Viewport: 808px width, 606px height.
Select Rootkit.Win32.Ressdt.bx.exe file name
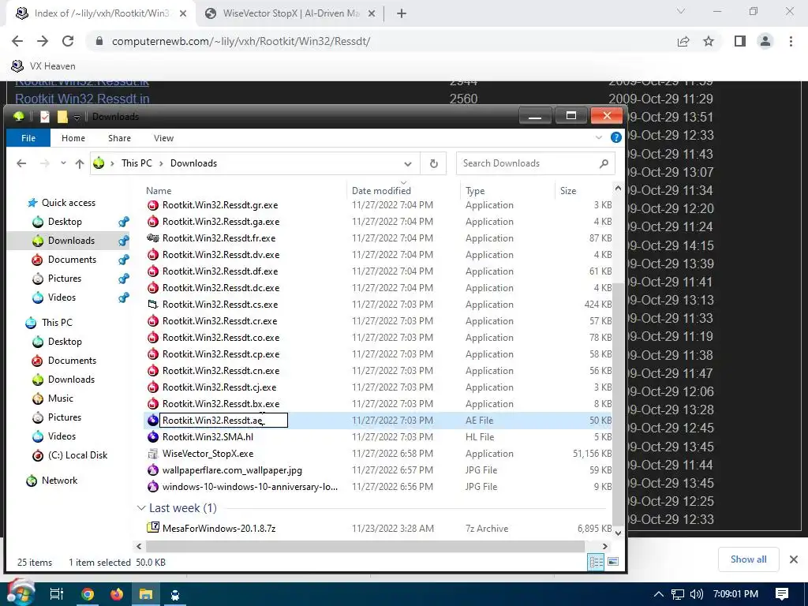click(221, 403)
